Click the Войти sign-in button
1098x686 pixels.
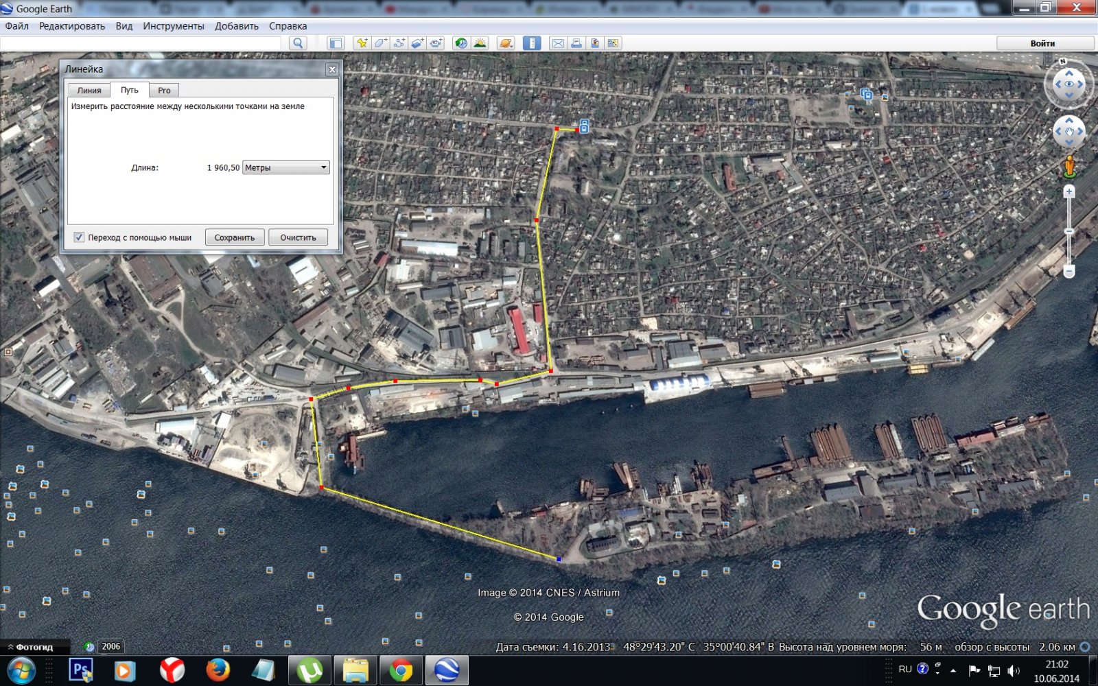(x=1042, y=43)
